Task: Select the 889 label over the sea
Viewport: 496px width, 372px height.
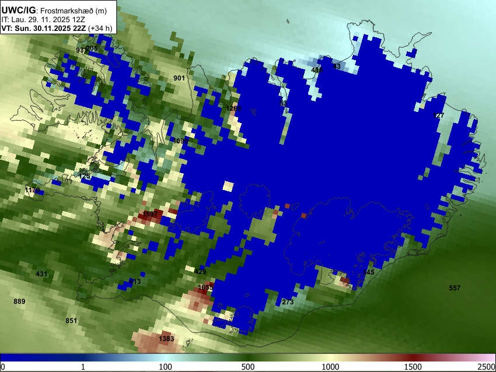Action: [19, 301]
